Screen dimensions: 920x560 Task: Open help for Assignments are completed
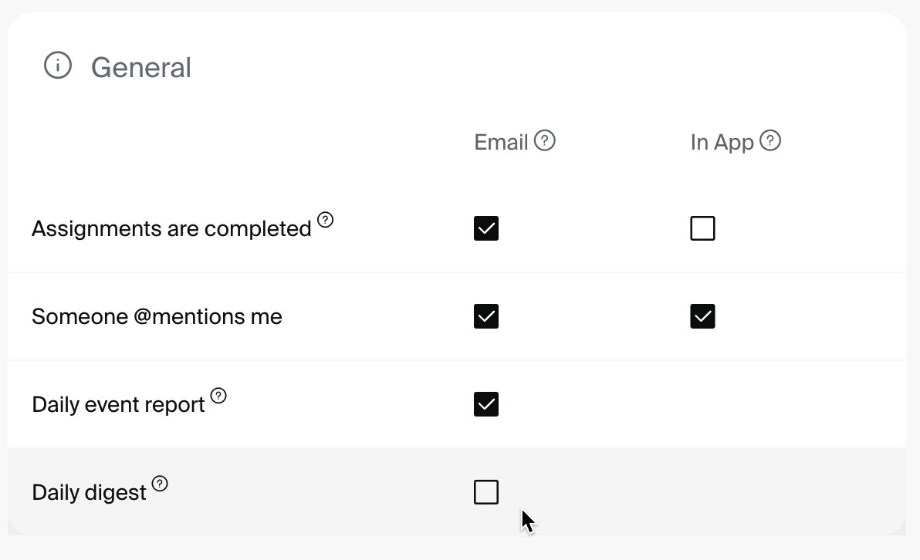(326, 221)
